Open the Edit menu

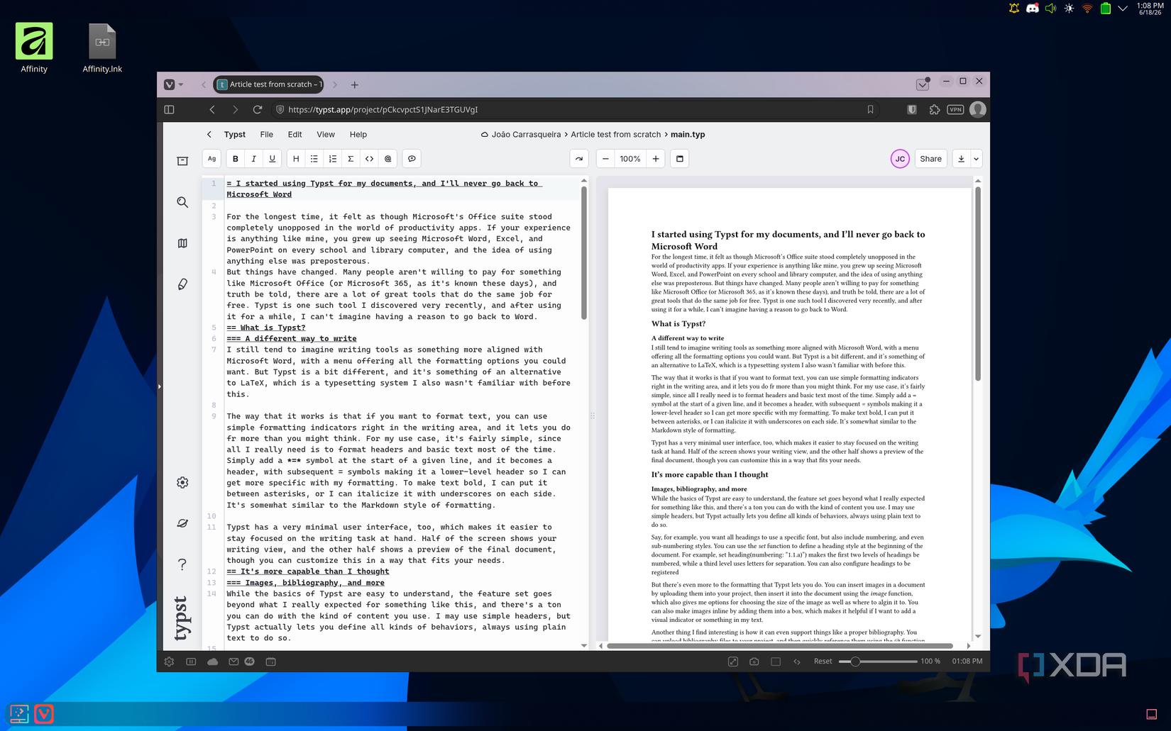(x=295, y=134)
